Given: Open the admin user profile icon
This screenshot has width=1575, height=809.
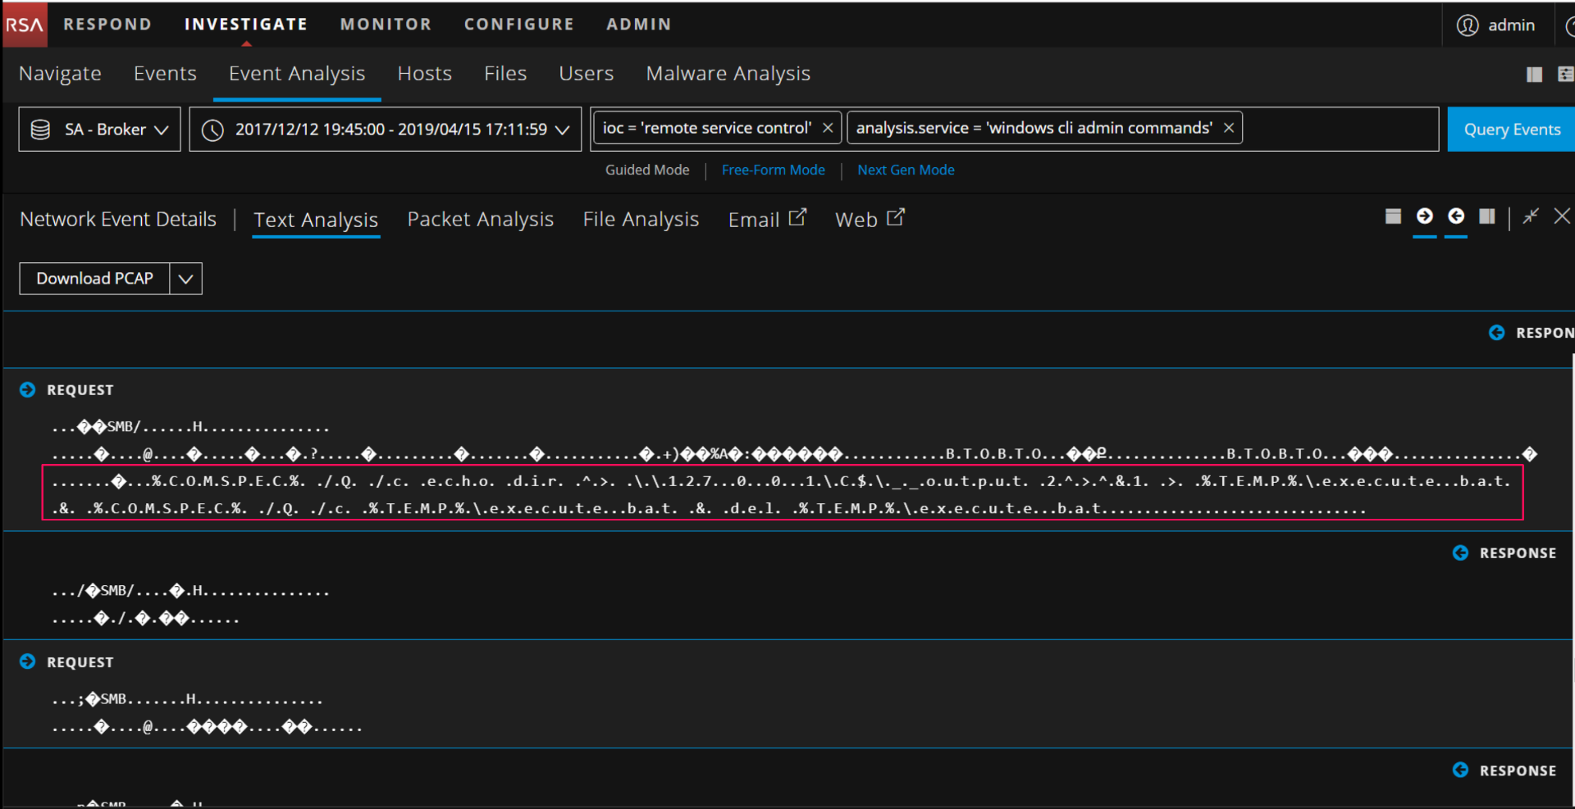Looking at the screenshot, I should coord(1467,25).
